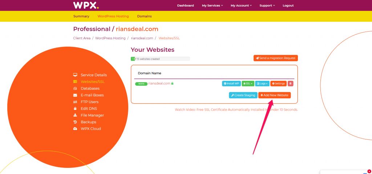Viewport: 372px width, 174px height.
Task: Click the Create Staging button
Action: [243, 95]
